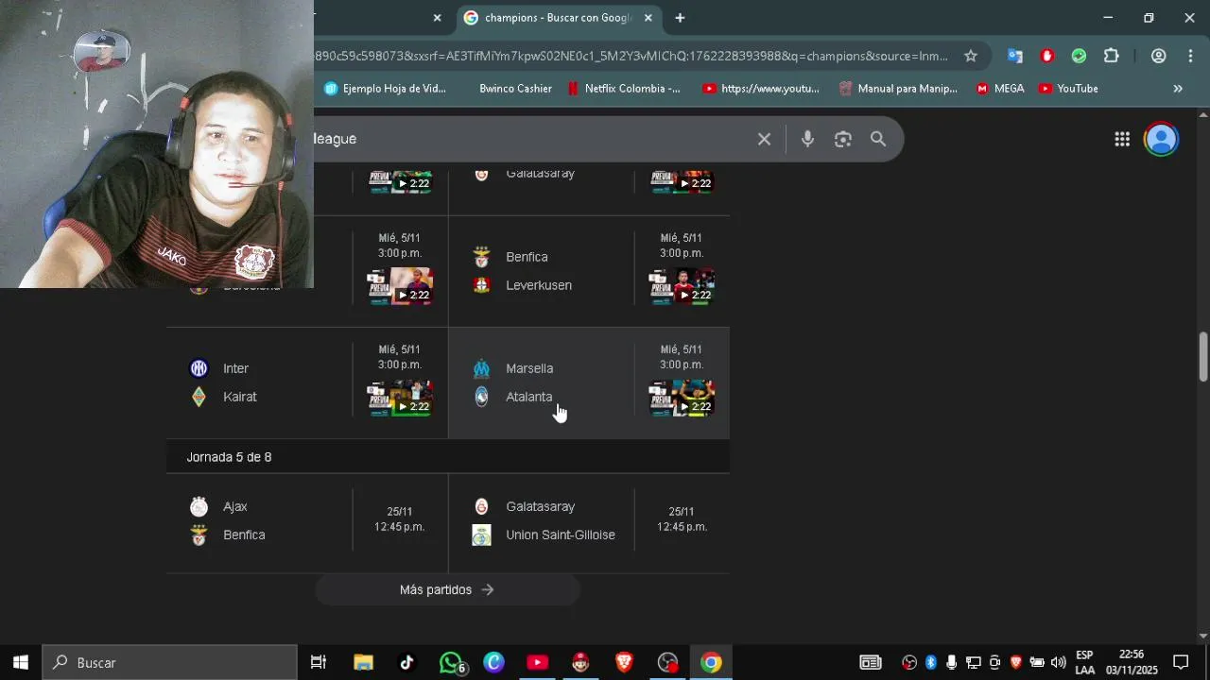Image resolution: width=1210 pixels, height=680 pixels.
Task: Play the Marsella vs Atalanta preview video
Action: (681, 398)
